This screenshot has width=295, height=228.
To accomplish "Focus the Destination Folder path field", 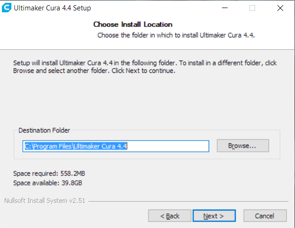I will (116, 146).
